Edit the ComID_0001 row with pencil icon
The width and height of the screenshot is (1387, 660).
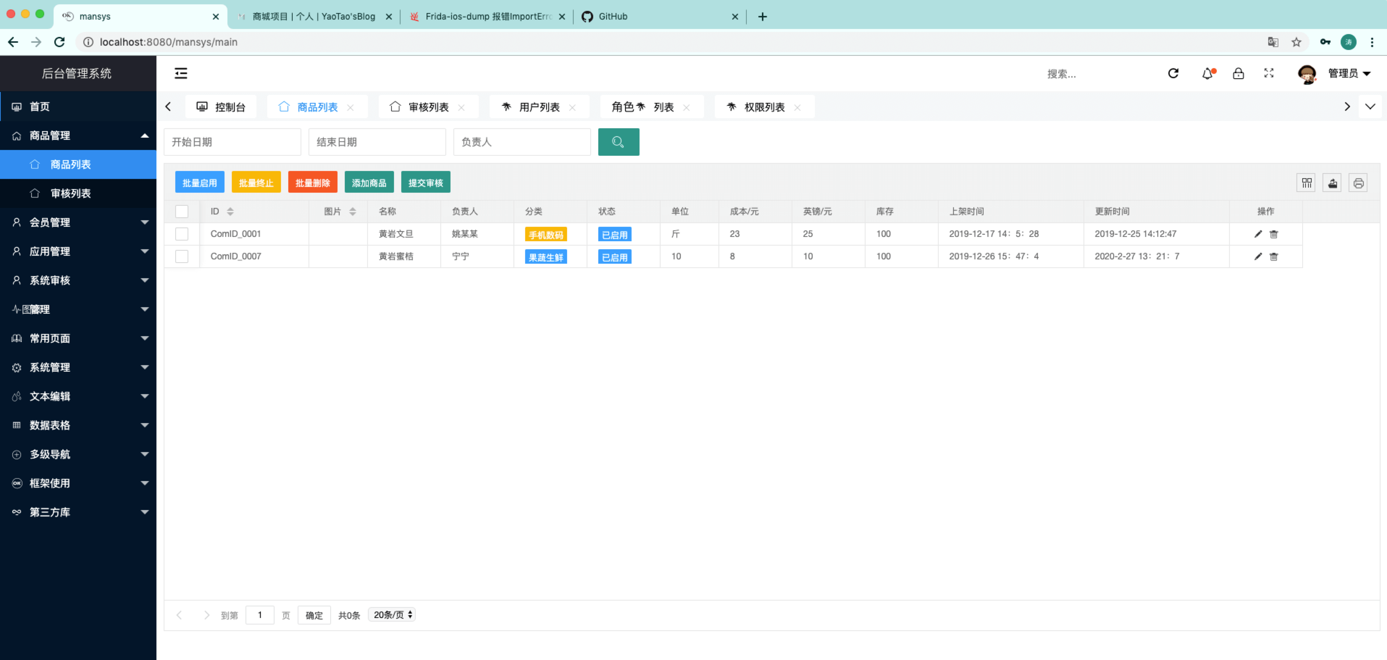[x=1258, y=234]
